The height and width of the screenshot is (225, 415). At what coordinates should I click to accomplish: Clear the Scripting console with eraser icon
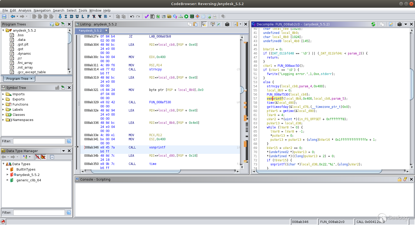click(x=405, y=179)
